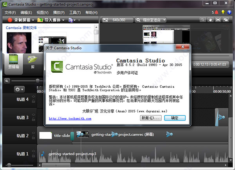Click the red record screen icon

click(10, 20)
